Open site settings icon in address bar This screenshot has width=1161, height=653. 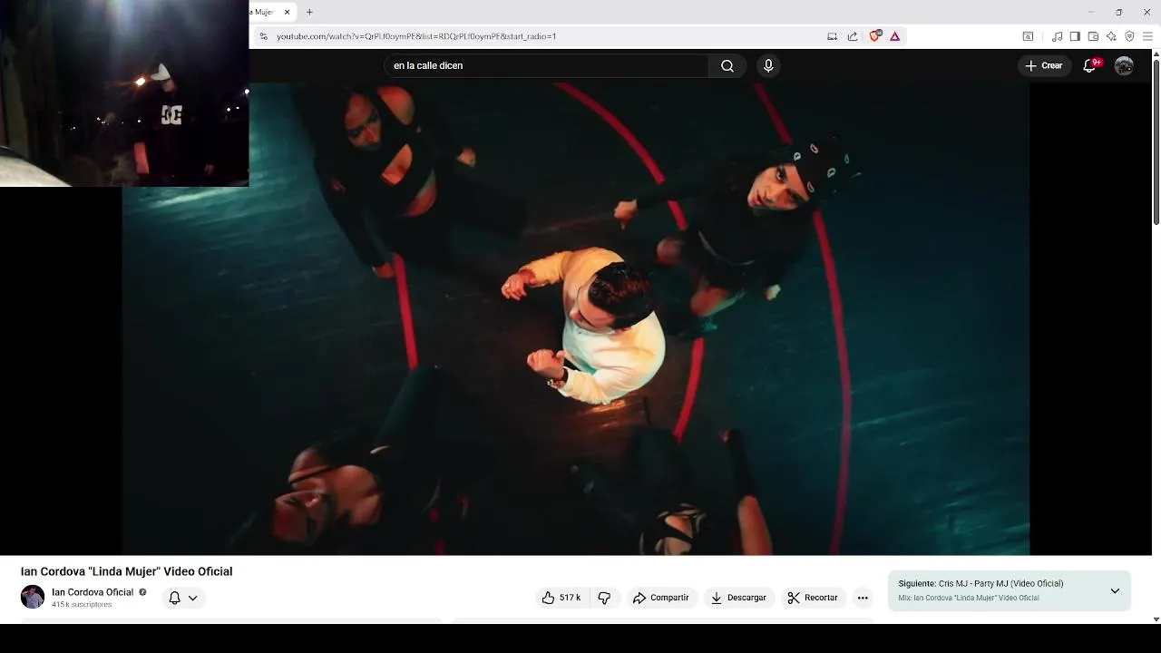263,36
